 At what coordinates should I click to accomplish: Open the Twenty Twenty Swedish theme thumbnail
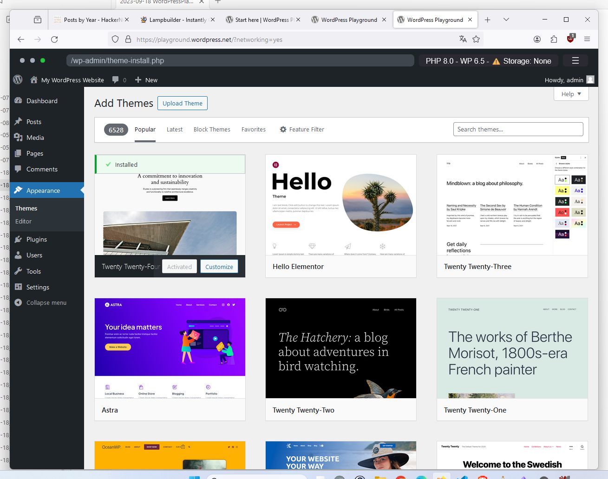[x=512, y=455]
